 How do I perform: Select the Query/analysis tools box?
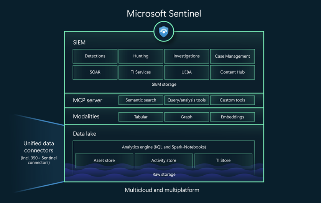[186, 100]
